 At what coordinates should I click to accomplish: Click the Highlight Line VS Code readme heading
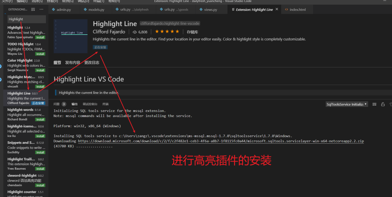click(89, 79)
